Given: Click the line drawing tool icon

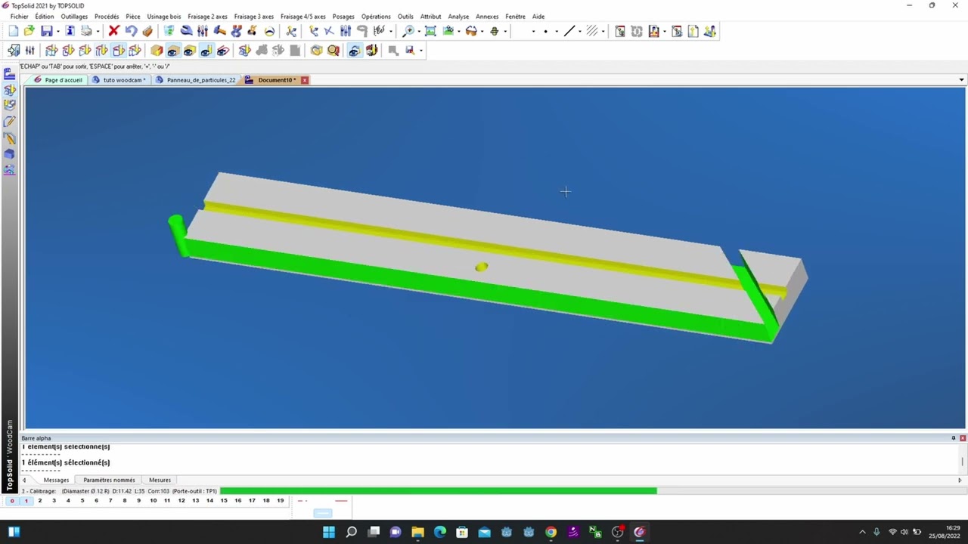Looking at the screenshot, I should coord(569,31).
